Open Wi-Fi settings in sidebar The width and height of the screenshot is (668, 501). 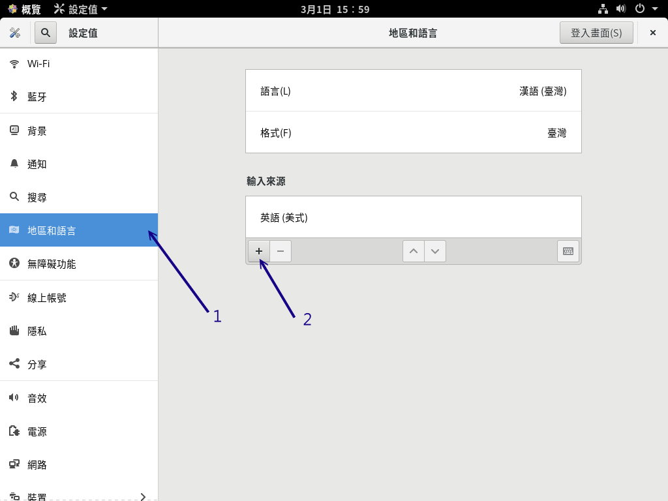(78, 64)
